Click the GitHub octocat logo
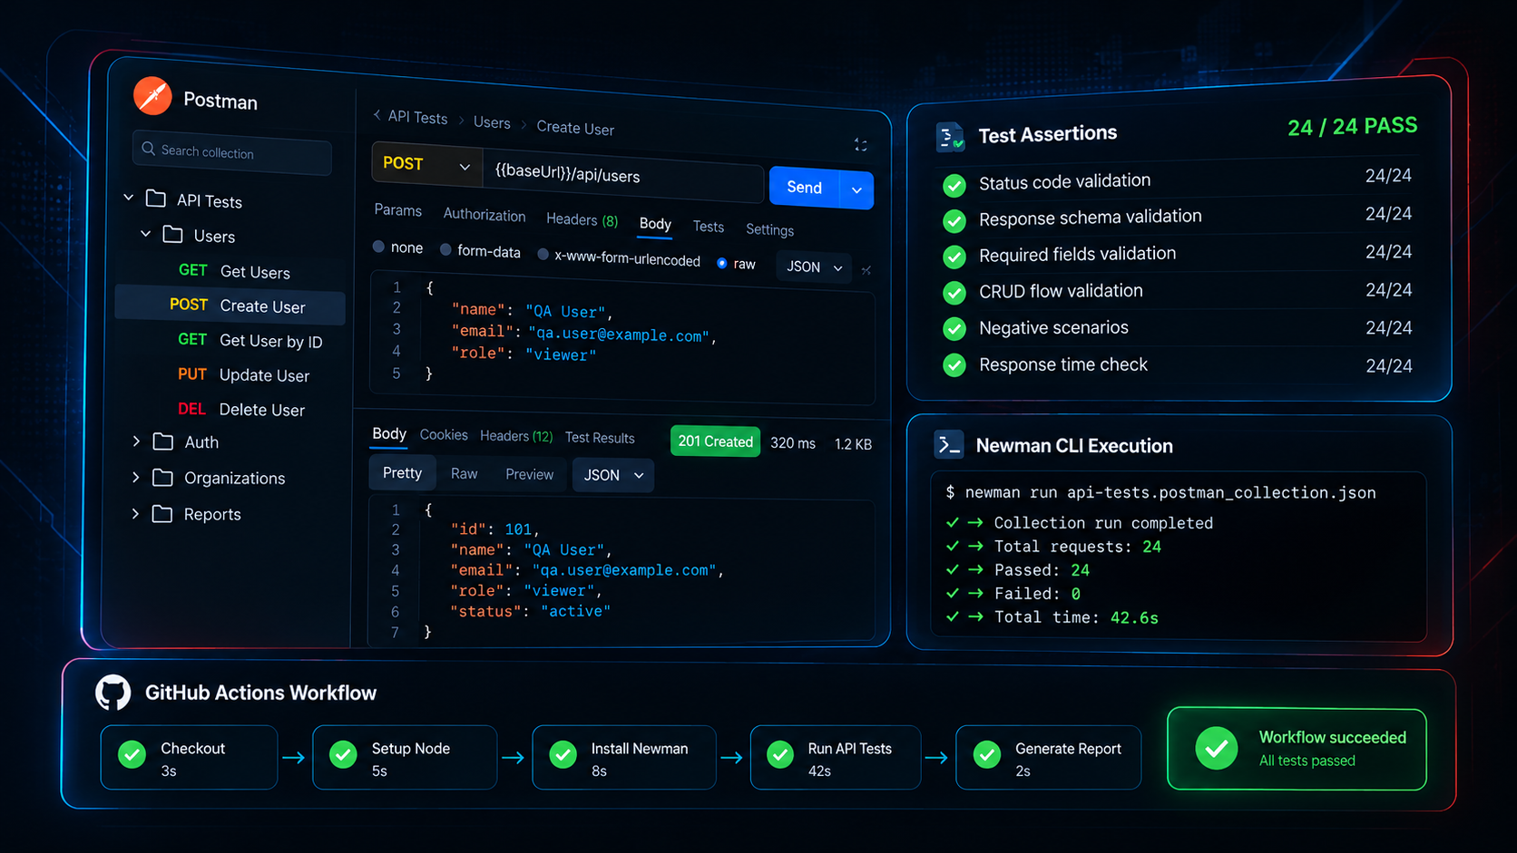Image resolution: width=1517 pixels, height=853 pixels. pos(113,693)
